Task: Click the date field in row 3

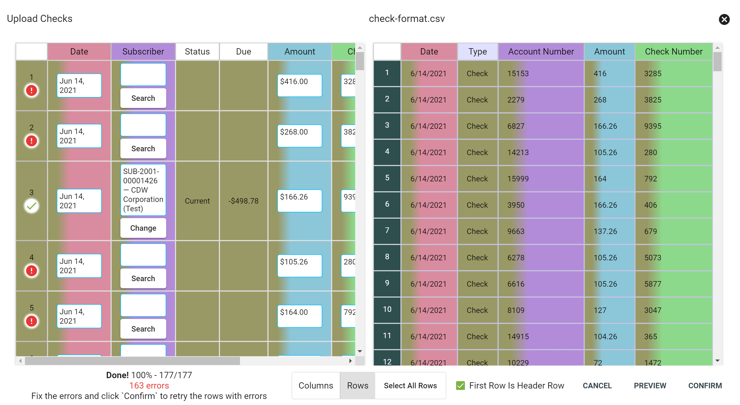Action: point(79,201)
